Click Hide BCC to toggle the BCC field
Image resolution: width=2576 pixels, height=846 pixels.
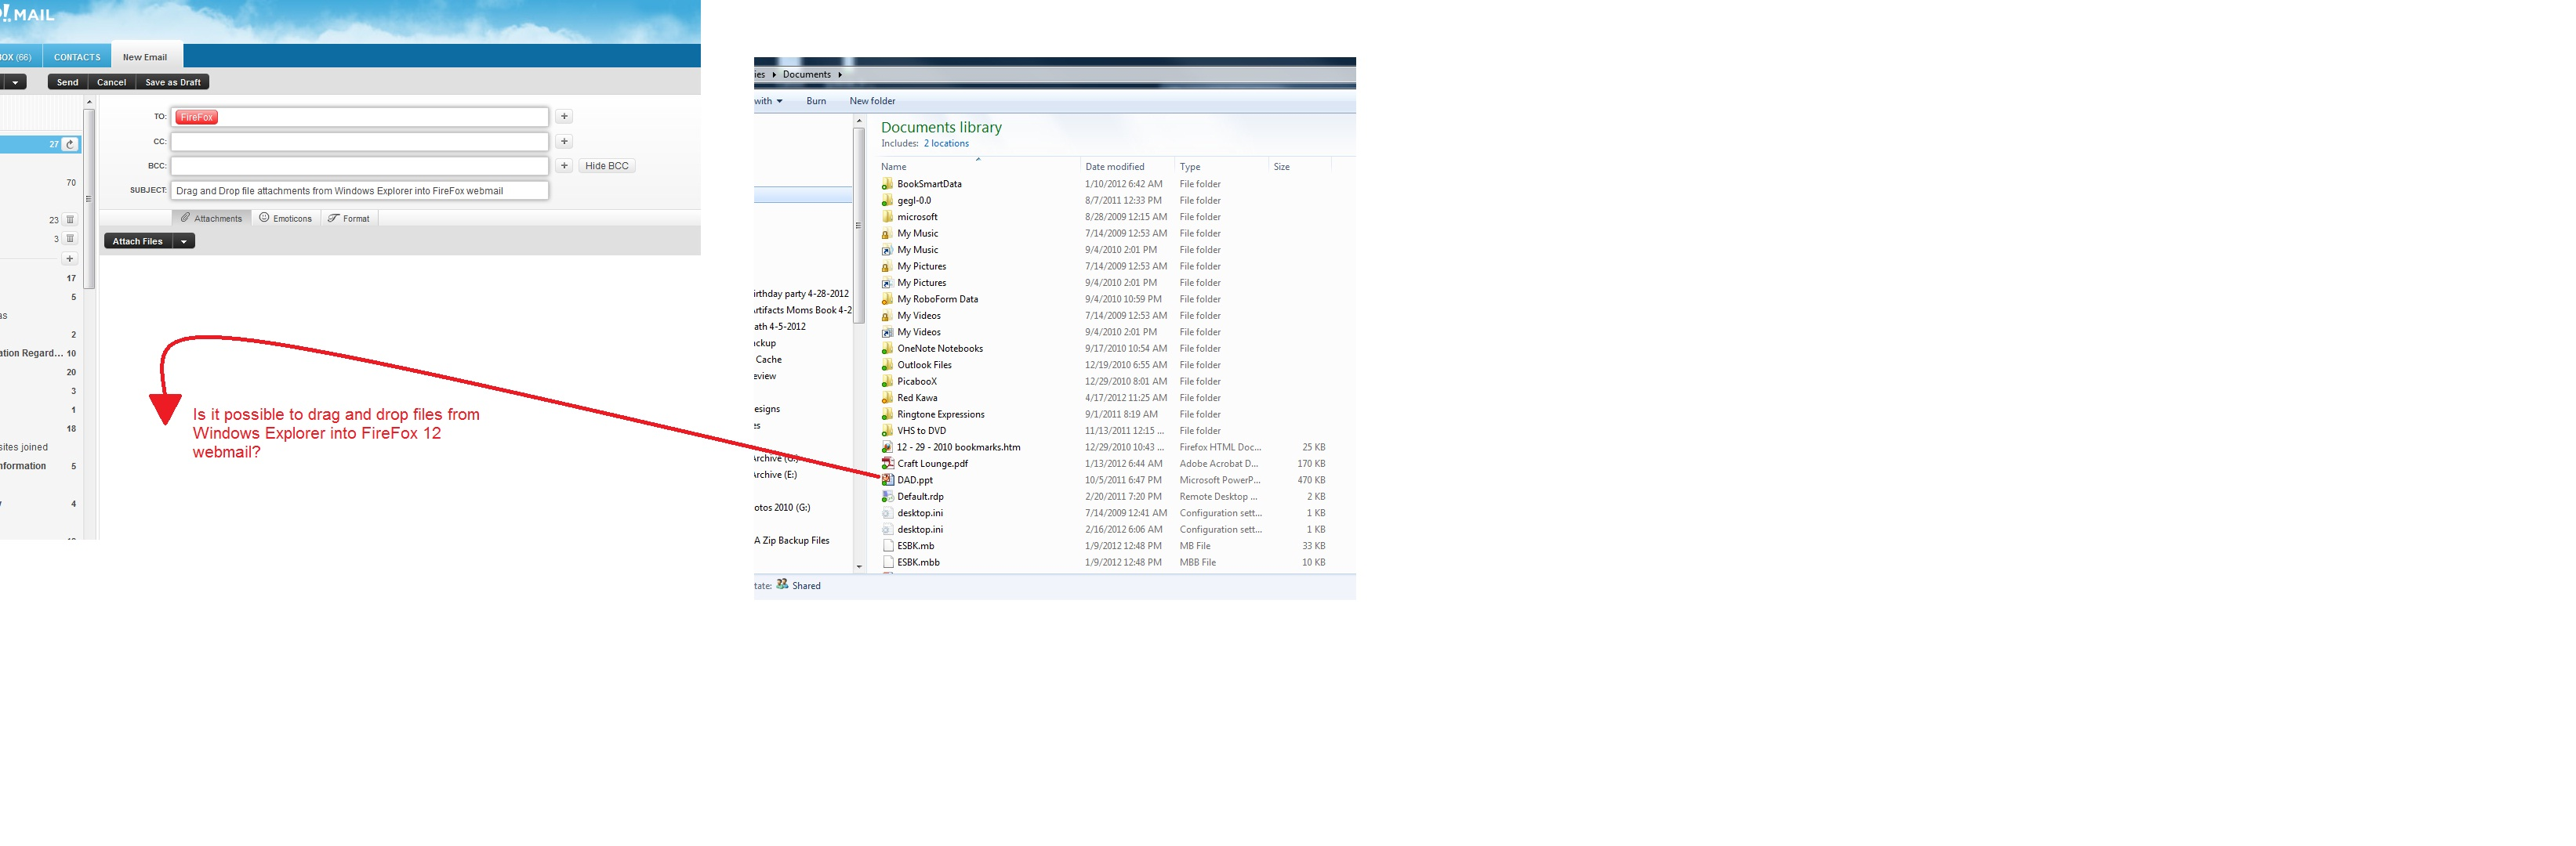point(607,166)
